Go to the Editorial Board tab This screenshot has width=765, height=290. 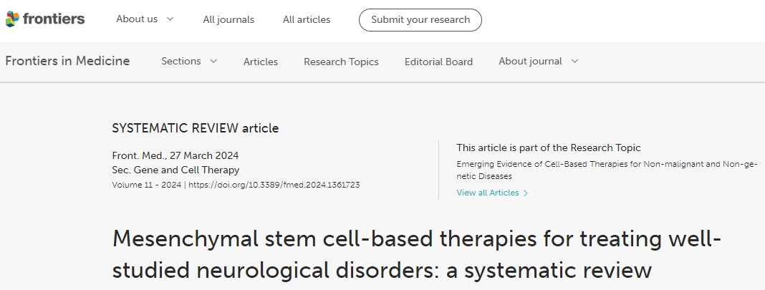click(438, 62)
